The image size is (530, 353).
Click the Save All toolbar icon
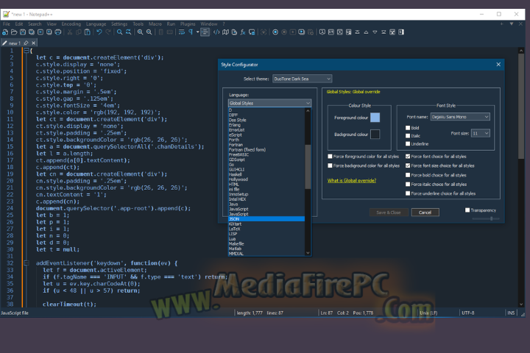(x=32, y=32)
